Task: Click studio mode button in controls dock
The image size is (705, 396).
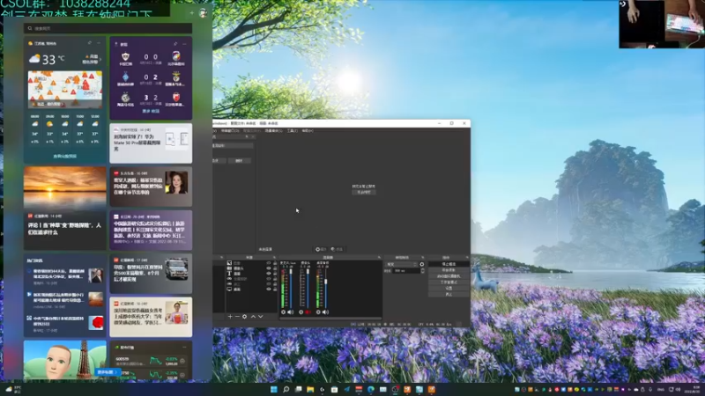Action: [x=449, y=282]
